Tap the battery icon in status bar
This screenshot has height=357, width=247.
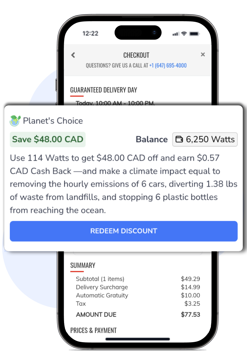point(194,34)
